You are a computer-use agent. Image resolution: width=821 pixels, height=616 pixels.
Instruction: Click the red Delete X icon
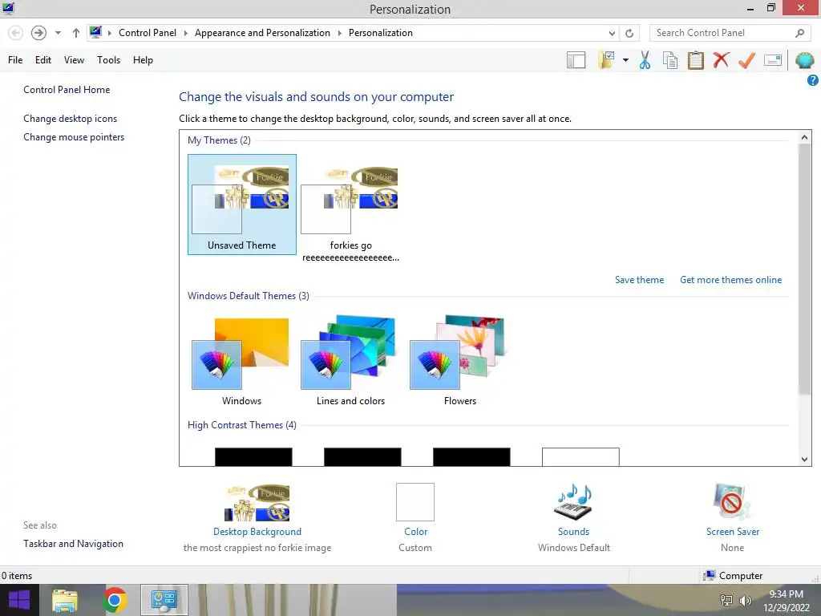(x=721, y=60)
